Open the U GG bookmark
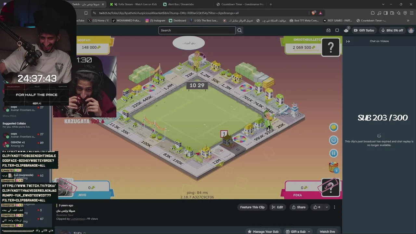The width and height of the screenshot is (416, 234). tap(204, 20)
